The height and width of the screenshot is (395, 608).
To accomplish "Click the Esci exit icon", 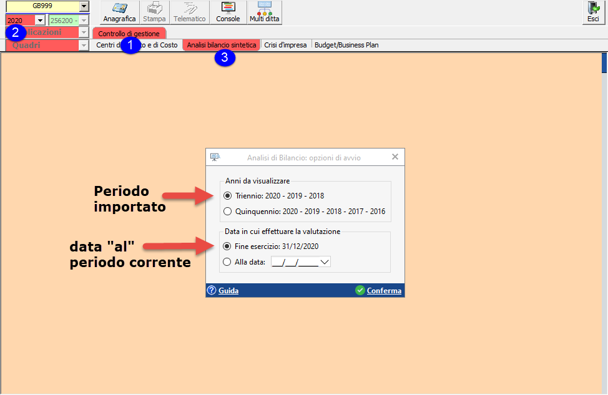I will (593, 9).
